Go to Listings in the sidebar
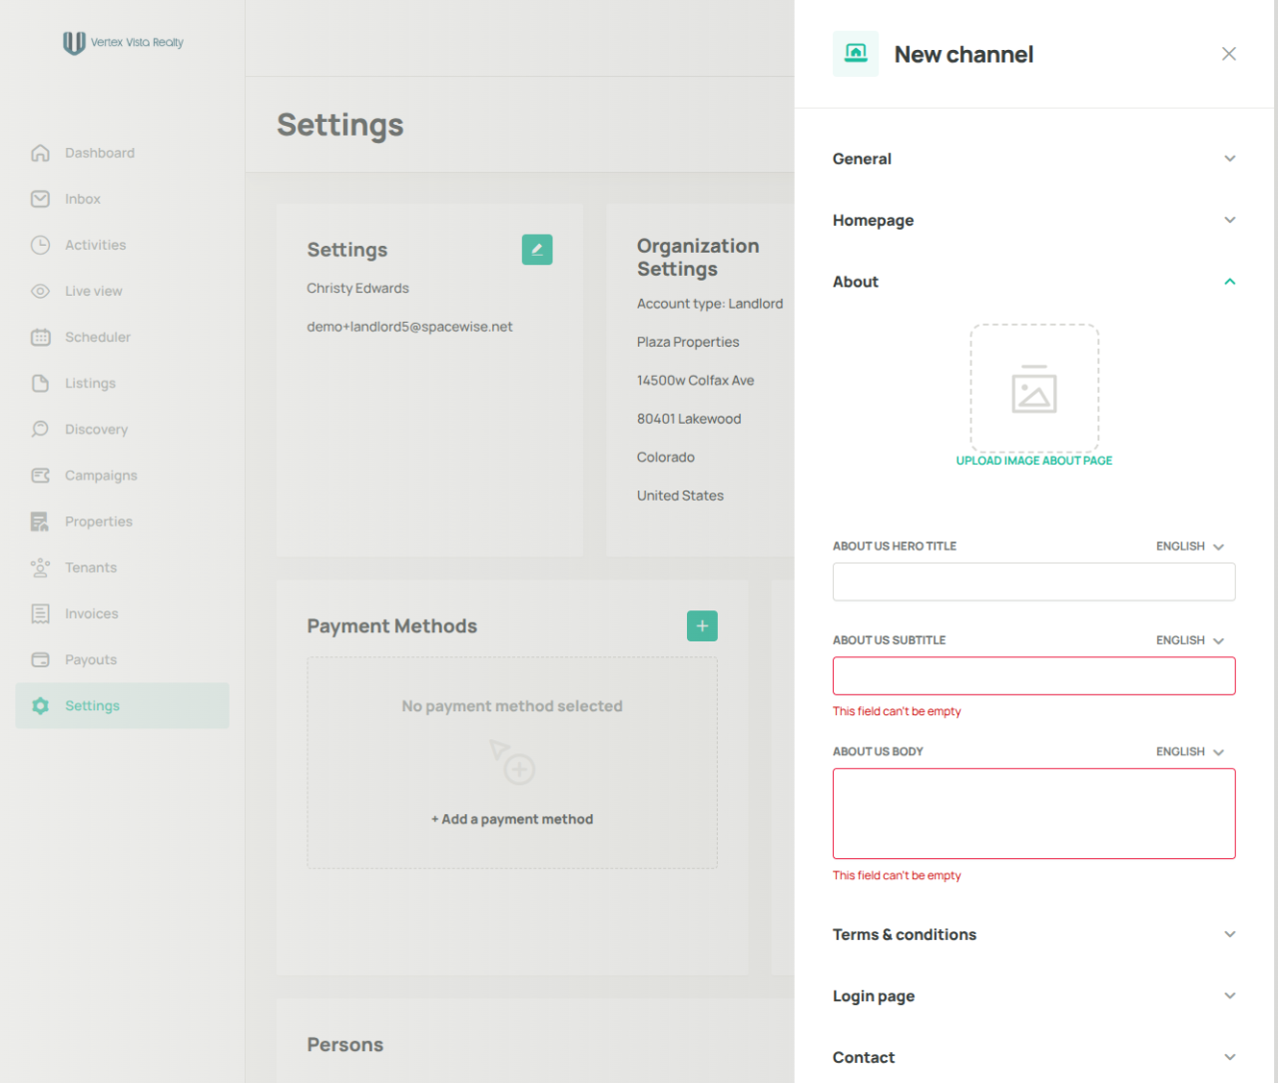1278x1083 pixels. [90, 384]
